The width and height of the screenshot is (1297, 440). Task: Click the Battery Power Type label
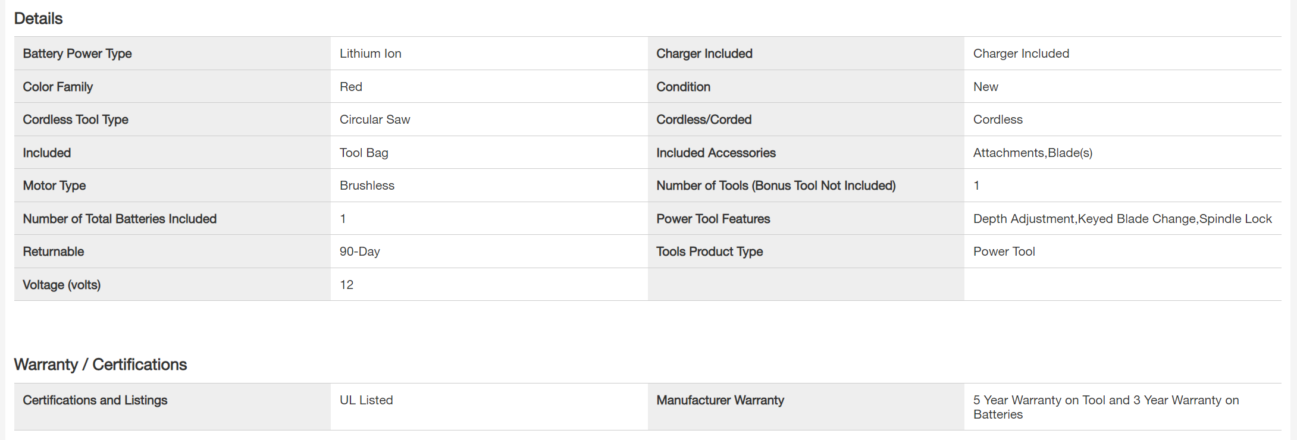(77, 54)
